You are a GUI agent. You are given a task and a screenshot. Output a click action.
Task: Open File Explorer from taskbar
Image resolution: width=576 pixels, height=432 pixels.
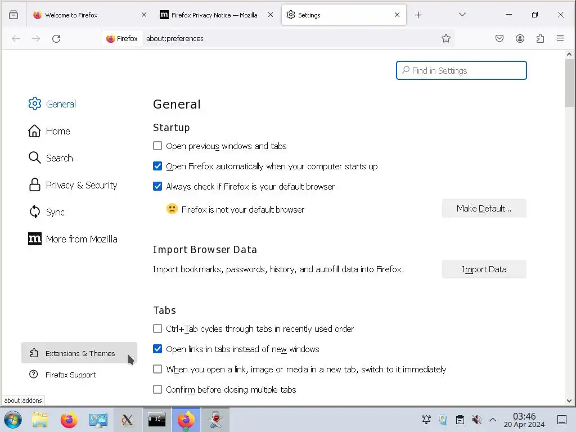[x=40, y=420]
